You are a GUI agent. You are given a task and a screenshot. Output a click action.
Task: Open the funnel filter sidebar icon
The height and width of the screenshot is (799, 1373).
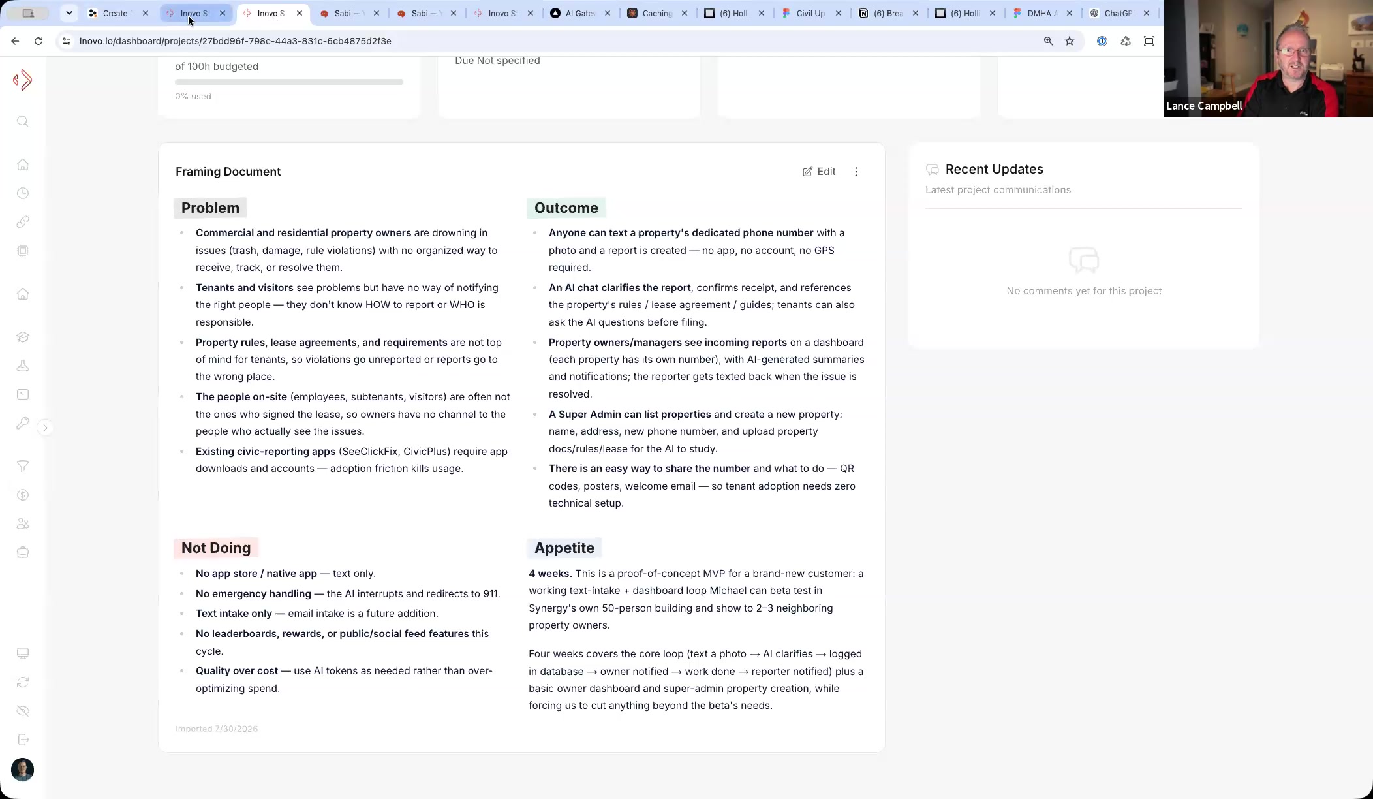coord(23,466)
